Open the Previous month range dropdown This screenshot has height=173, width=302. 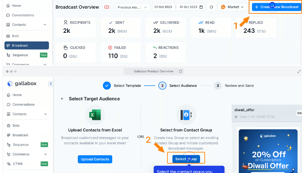[x=133, y=7]
